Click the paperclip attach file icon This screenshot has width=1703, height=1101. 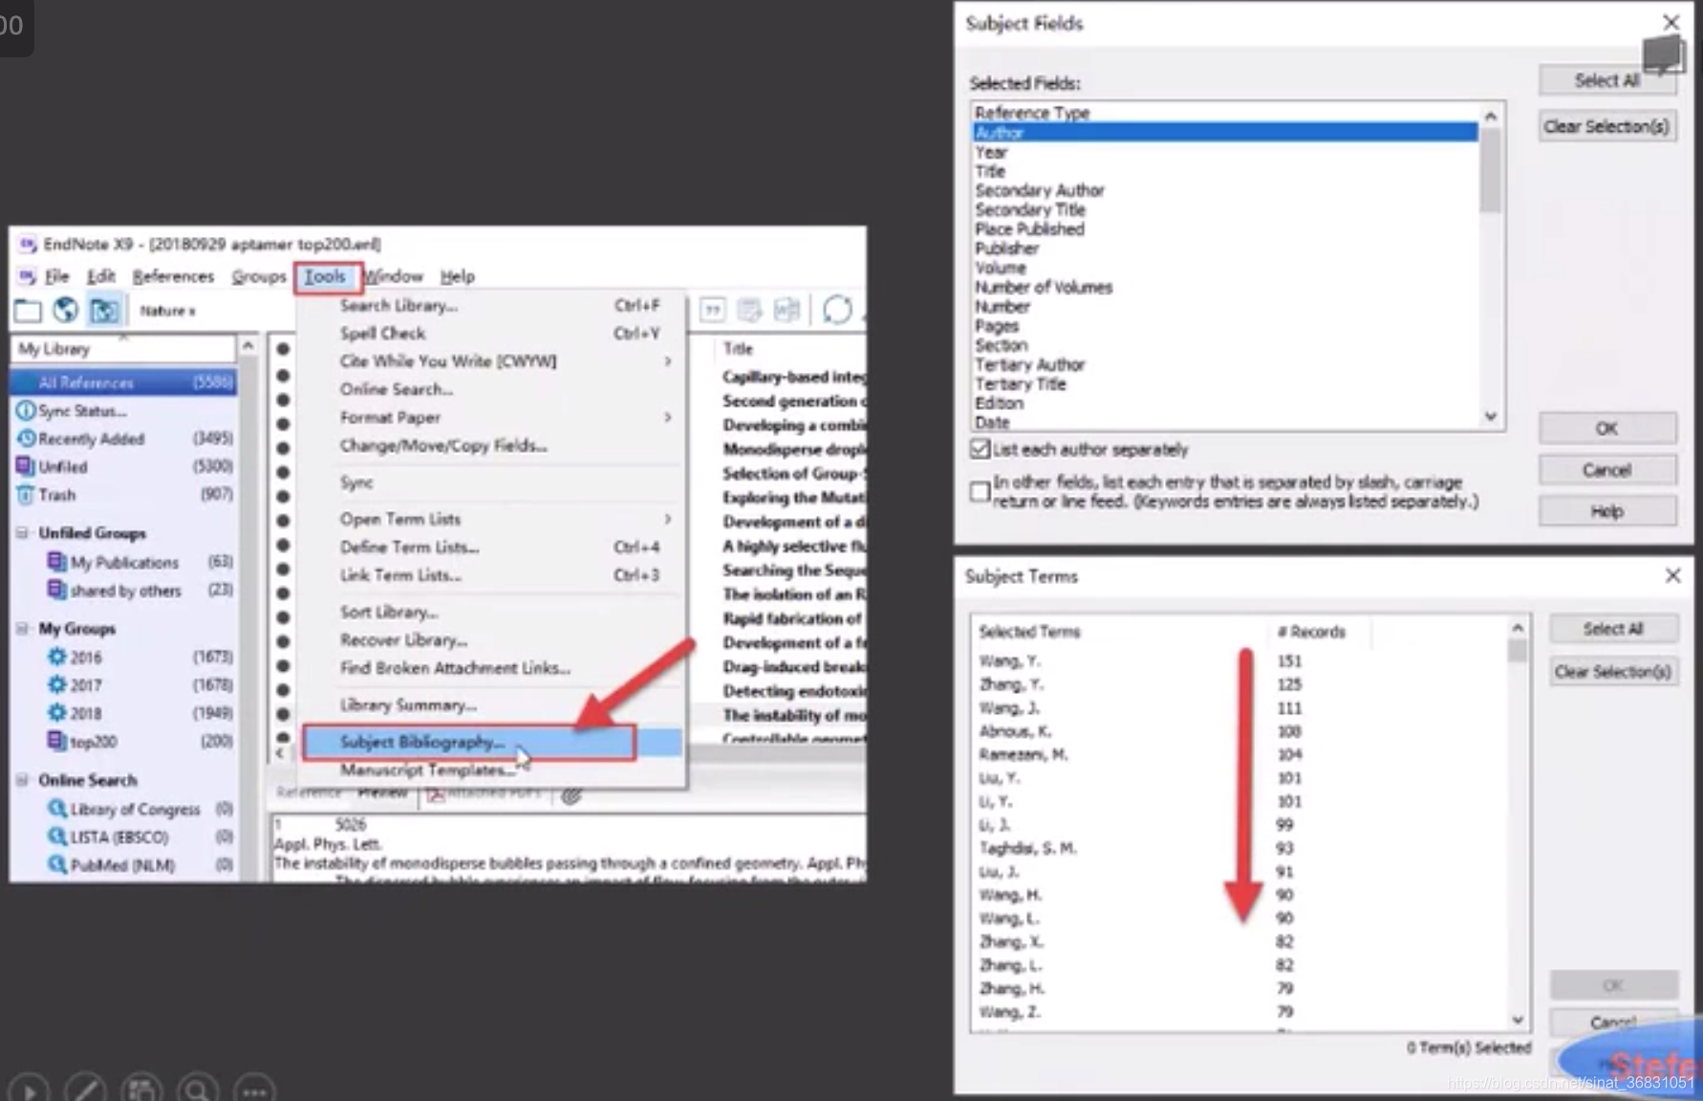coord(571,795)
